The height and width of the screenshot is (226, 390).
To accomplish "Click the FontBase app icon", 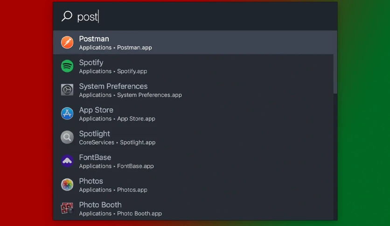I will tap(67, 161).
